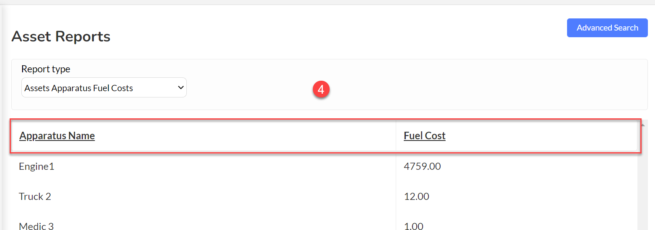
Task: Click the table scrollbar up arrow
Action: (x=643, y=125)
